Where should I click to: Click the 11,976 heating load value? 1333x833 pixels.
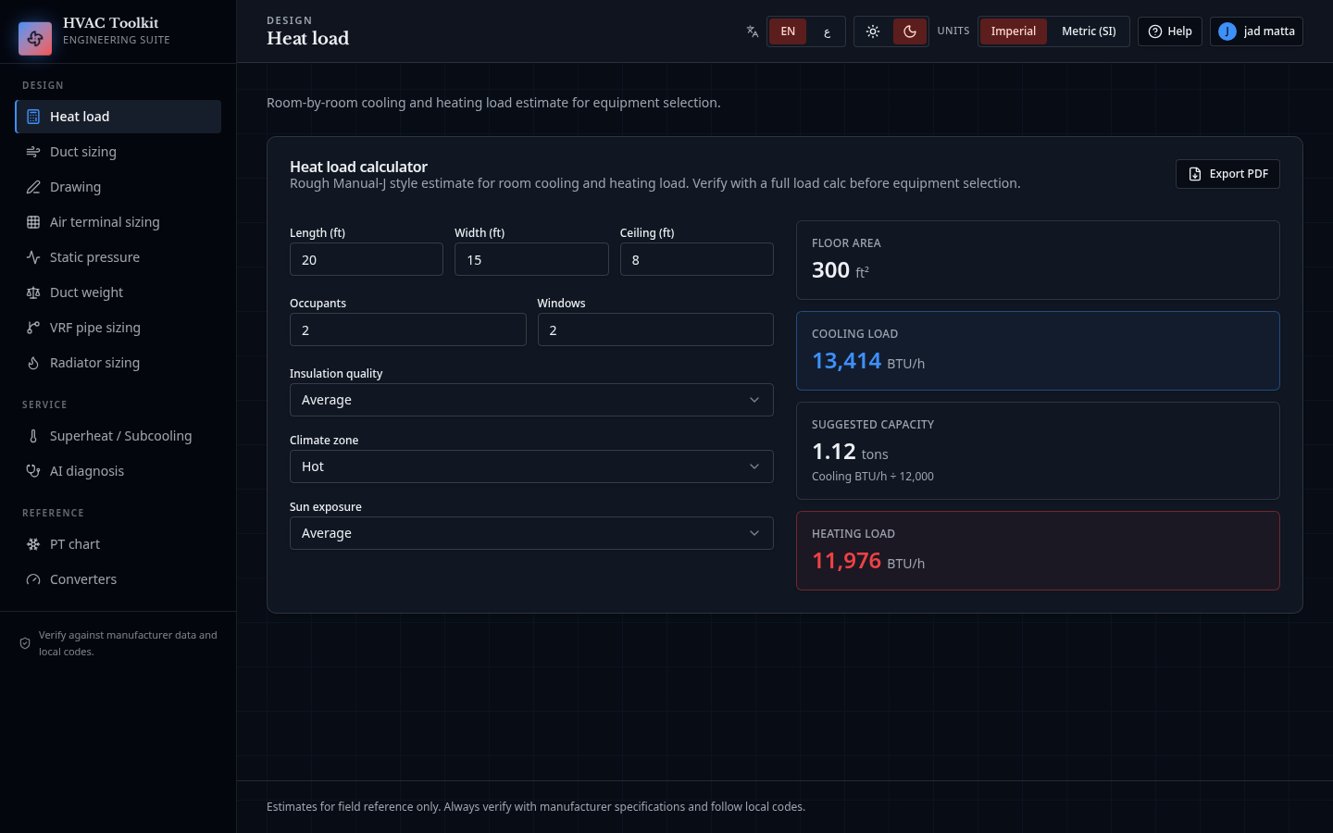click(x=846, y=561)
